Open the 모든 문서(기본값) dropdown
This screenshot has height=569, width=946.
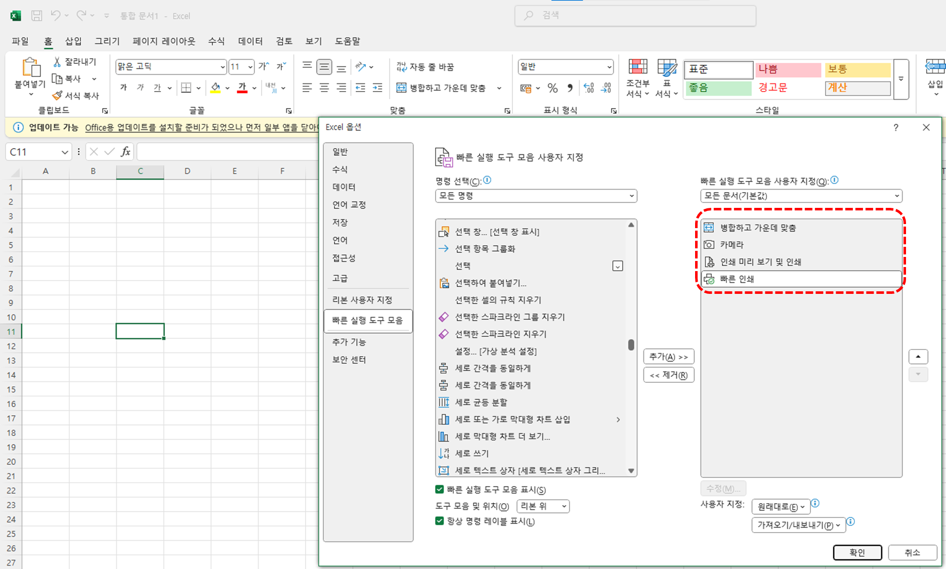[801, 196]
